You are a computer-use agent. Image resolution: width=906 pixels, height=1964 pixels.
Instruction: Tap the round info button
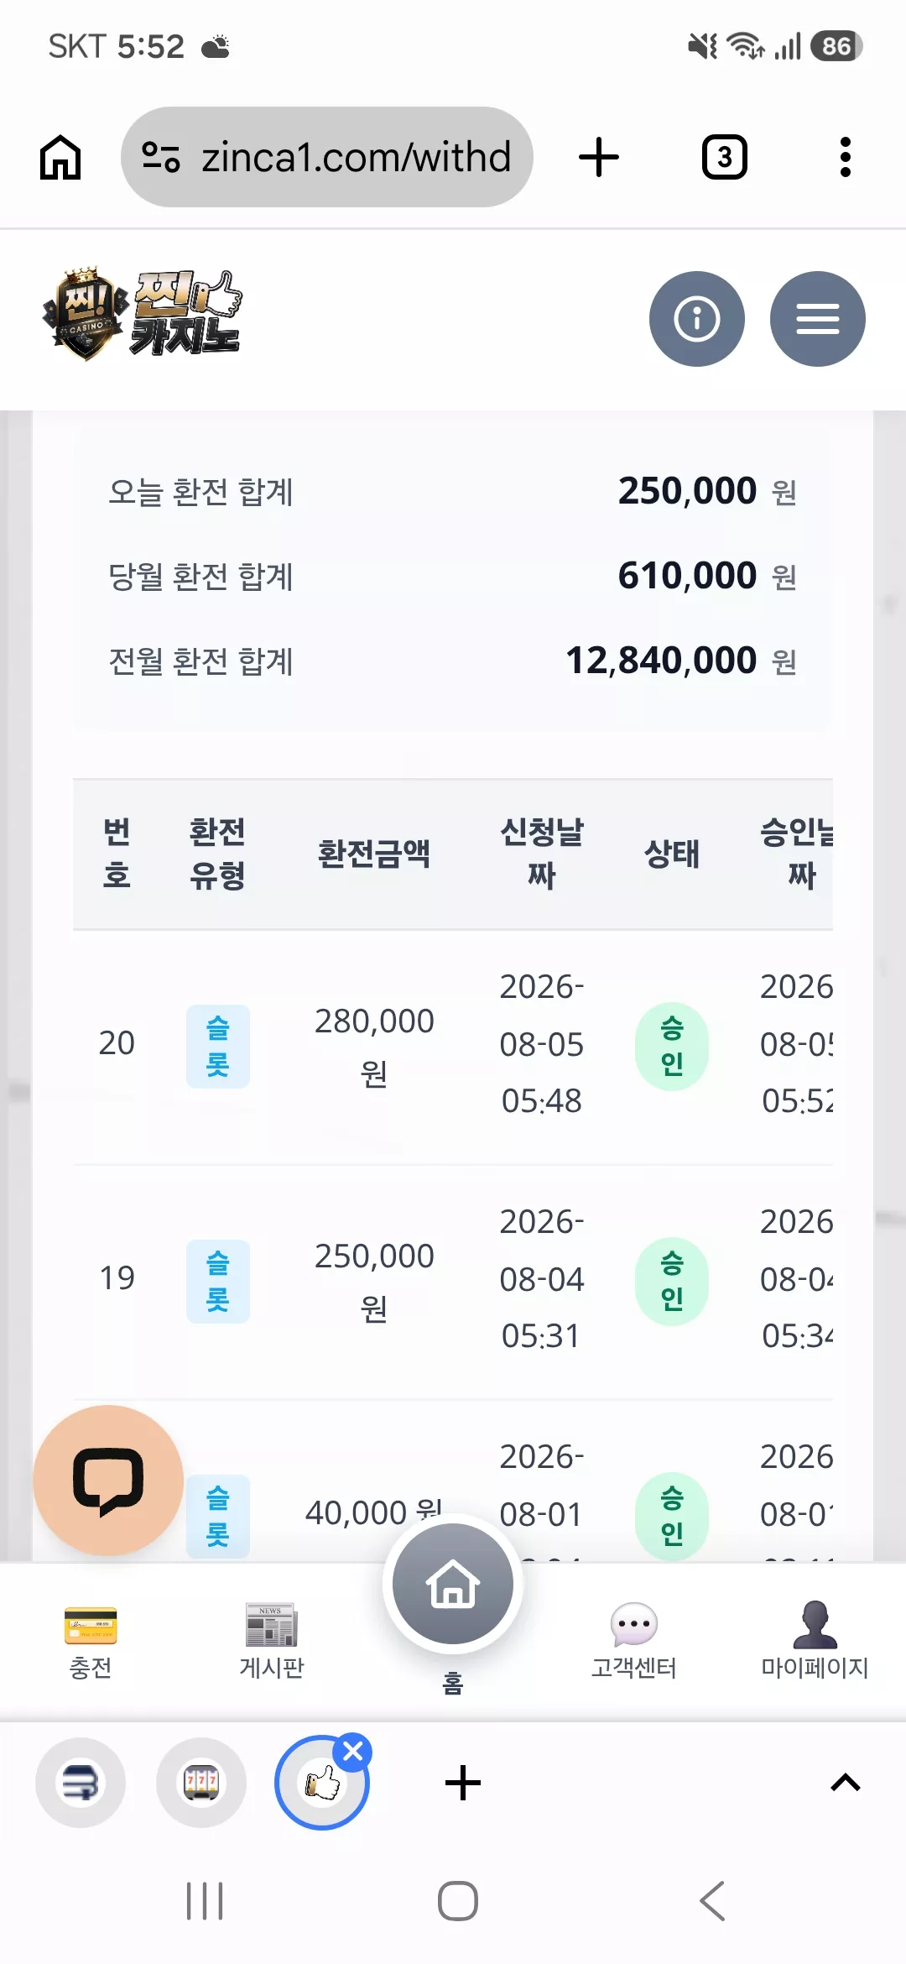pyautogui.click(x=697, y=319)
